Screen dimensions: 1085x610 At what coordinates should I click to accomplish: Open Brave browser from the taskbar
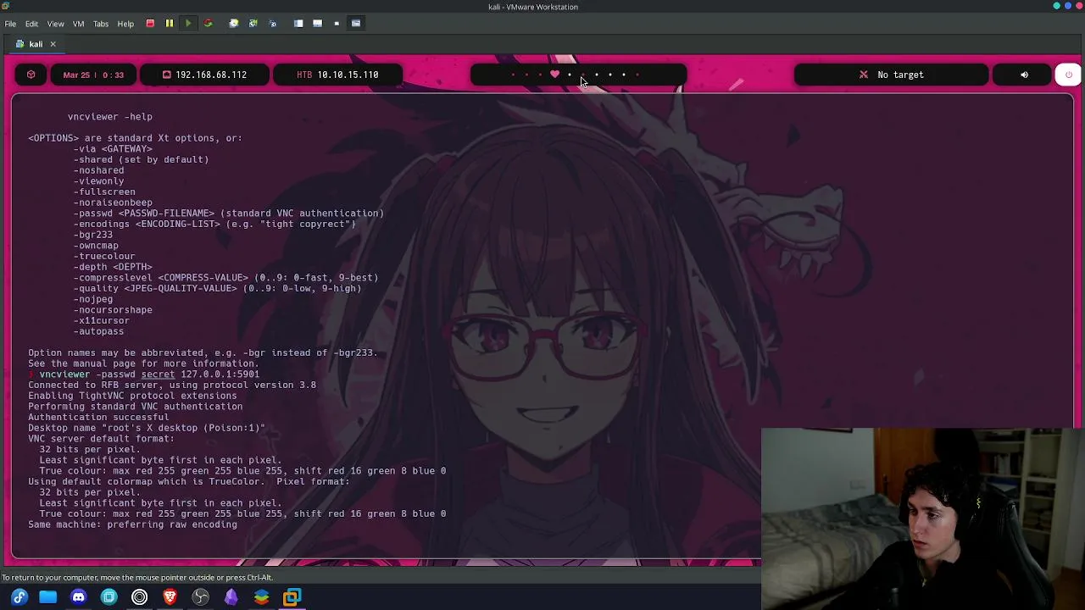(170, 597)
